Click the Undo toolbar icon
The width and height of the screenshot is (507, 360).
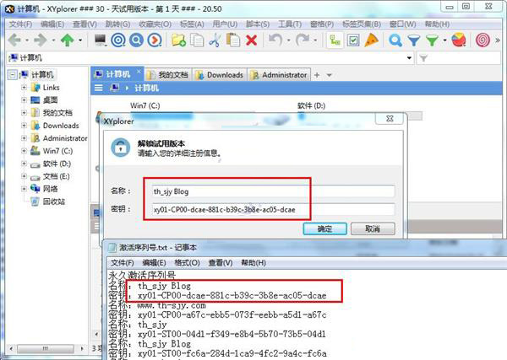click(275, 40)
